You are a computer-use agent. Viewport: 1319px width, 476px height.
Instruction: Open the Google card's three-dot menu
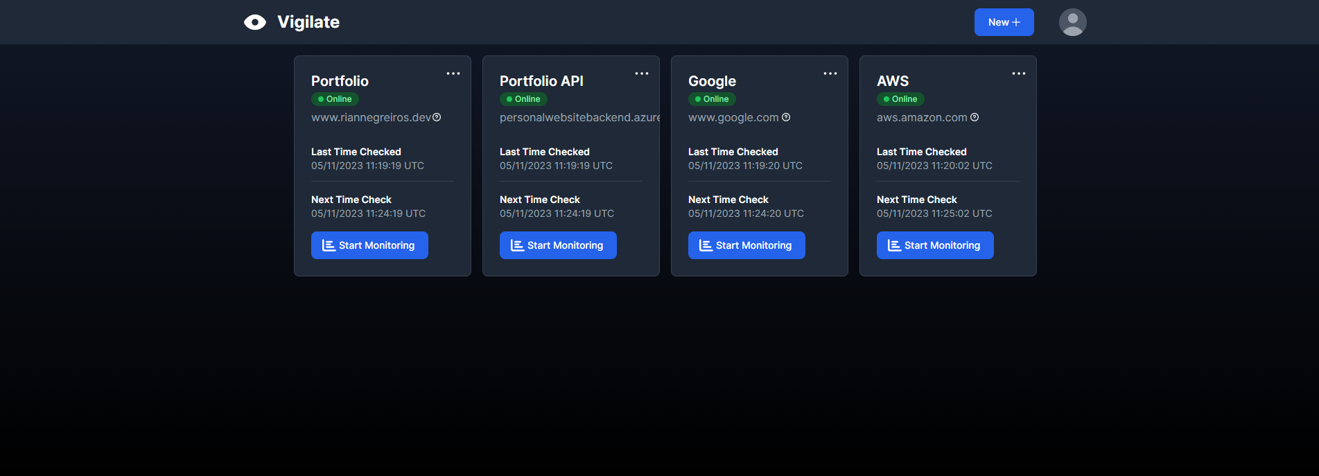(x=830, y=73)
